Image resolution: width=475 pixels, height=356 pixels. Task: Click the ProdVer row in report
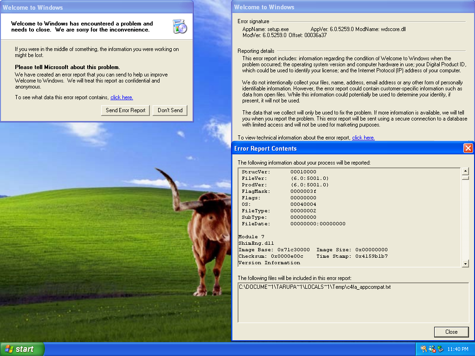(285, 184)
